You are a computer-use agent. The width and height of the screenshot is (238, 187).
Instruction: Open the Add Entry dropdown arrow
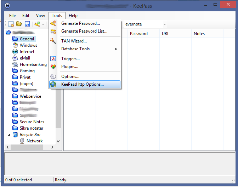[43, 24]
